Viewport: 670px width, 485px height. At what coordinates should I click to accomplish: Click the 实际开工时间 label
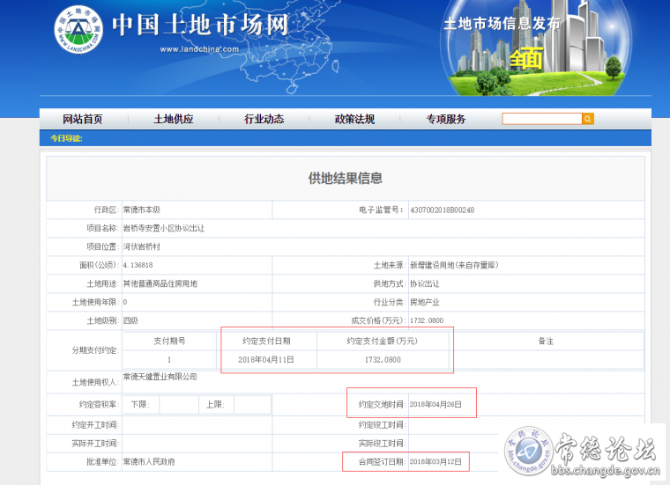95,444
